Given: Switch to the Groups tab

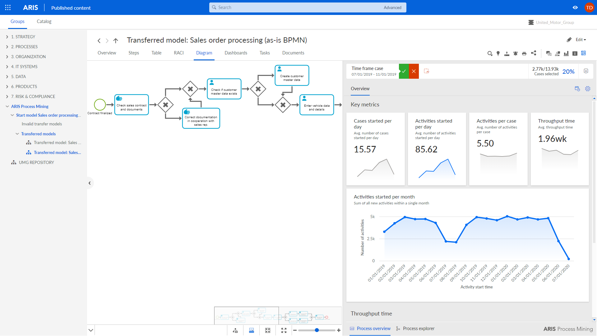Looking at the screenshot, I should tap(17, 21).
